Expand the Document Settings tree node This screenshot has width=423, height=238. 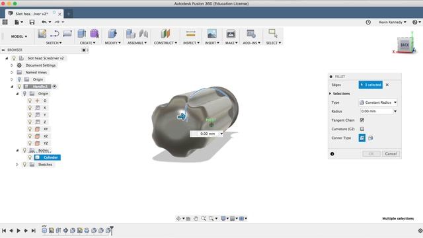[x=12, y=65]
